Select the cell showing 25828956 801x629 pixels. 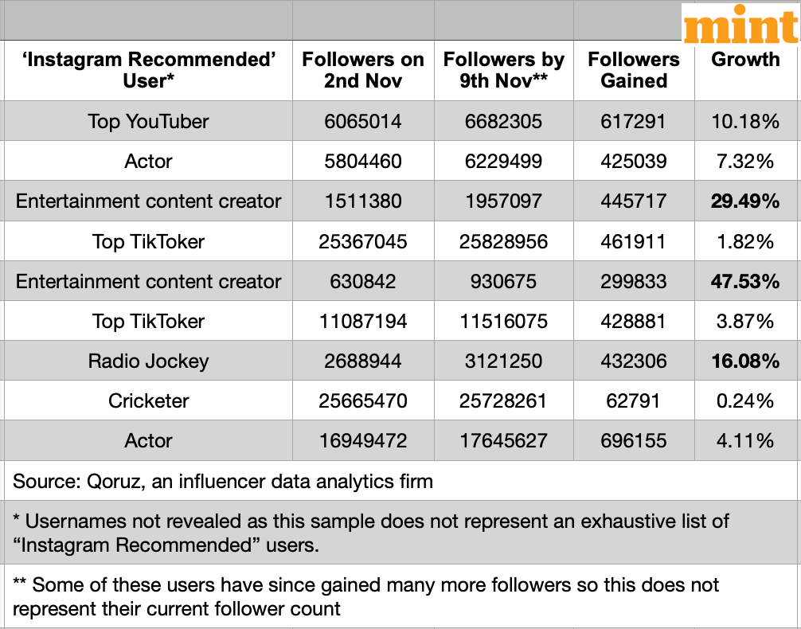503,241
